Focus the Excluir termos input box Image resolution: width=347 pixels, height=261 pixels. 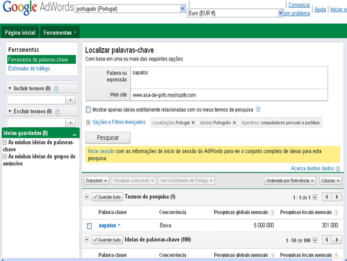coord(36,123)
